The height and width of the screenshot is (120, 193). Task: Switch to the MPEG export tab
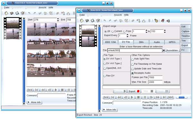pos(172,42)
